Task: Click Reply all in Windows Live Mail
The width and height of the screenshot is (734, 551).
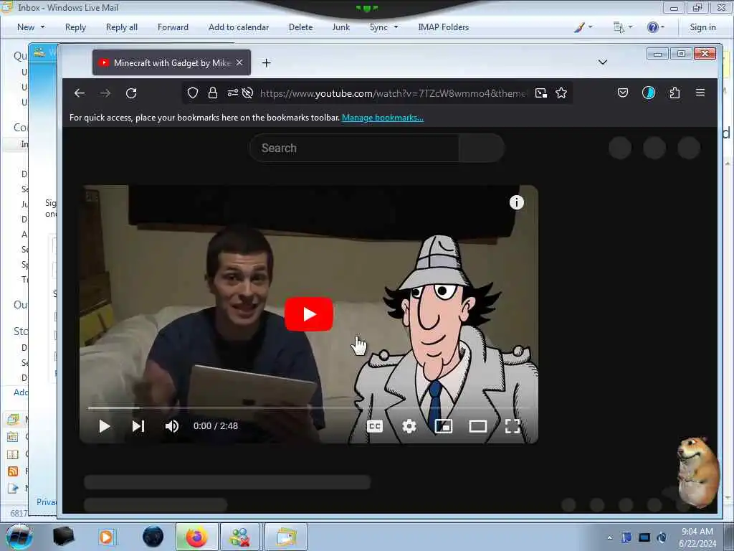Action: (122, 27)
